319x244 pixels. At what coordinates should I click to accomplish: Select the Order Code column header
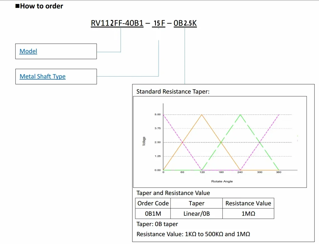pos(153,203)
